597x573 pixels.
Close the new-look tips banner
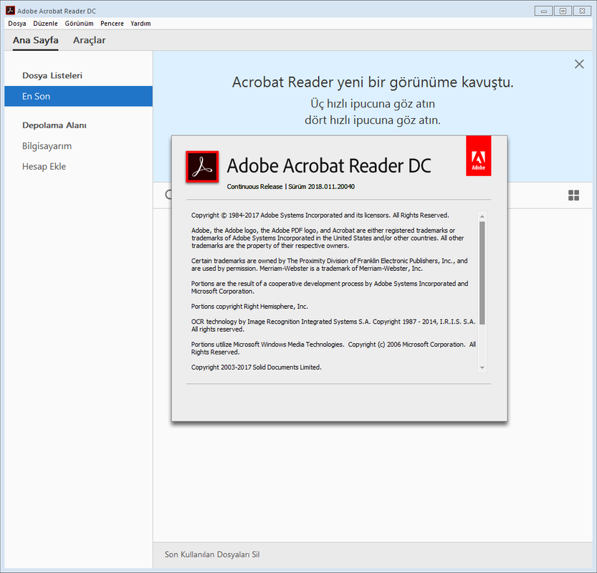coord(579,64)
